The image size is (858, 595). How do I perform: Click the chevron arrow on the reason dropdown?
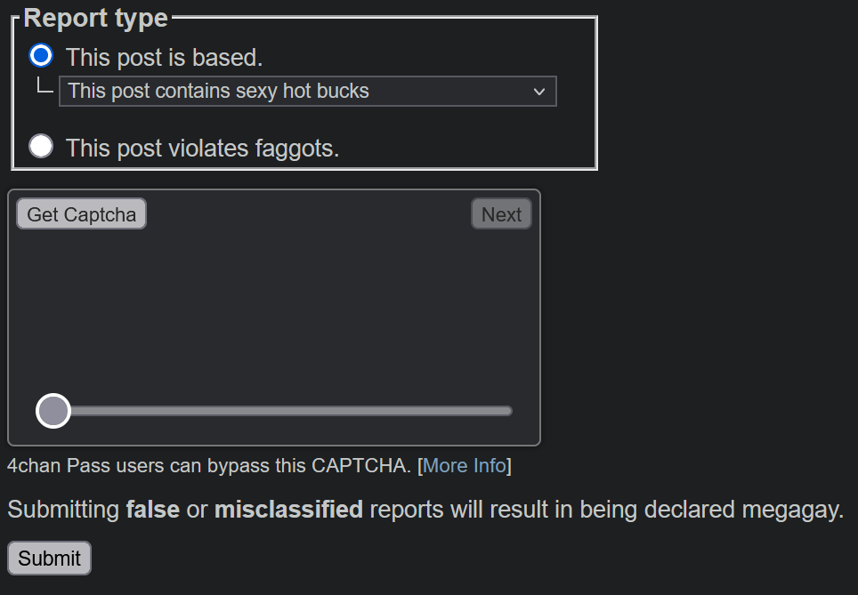click(539, 92)
